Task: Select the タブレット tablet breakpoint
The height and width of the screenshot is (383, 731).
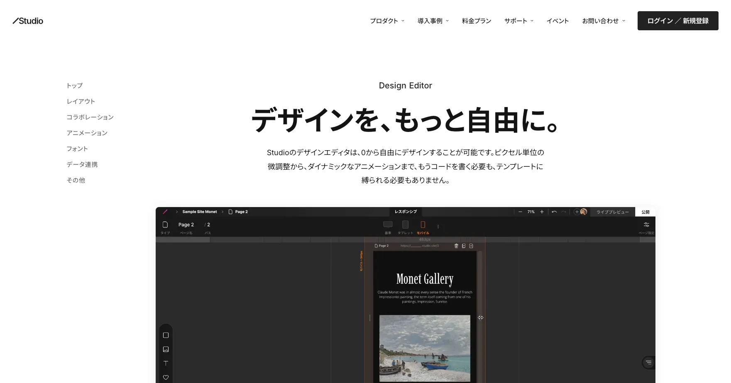Action: tap(406, 227)
